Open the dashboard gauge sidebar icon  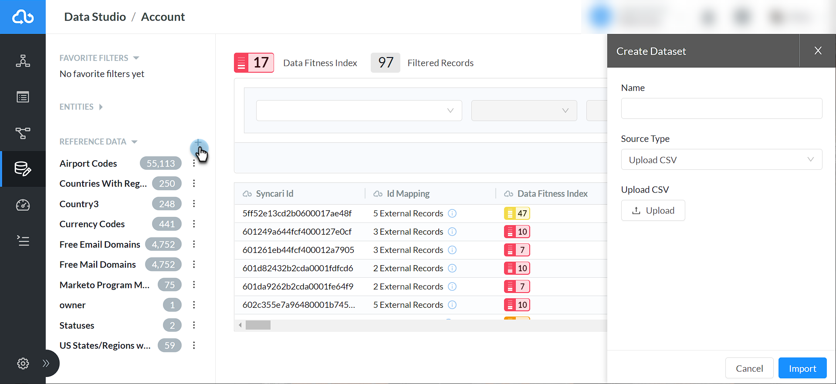23,205
